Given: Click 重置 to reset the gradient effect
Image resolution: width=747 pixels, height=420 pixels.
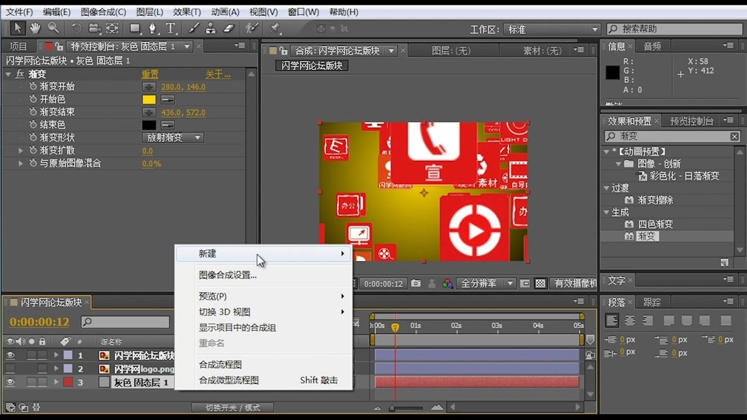Looking at the screenshot, I should (x=150, y=73).
